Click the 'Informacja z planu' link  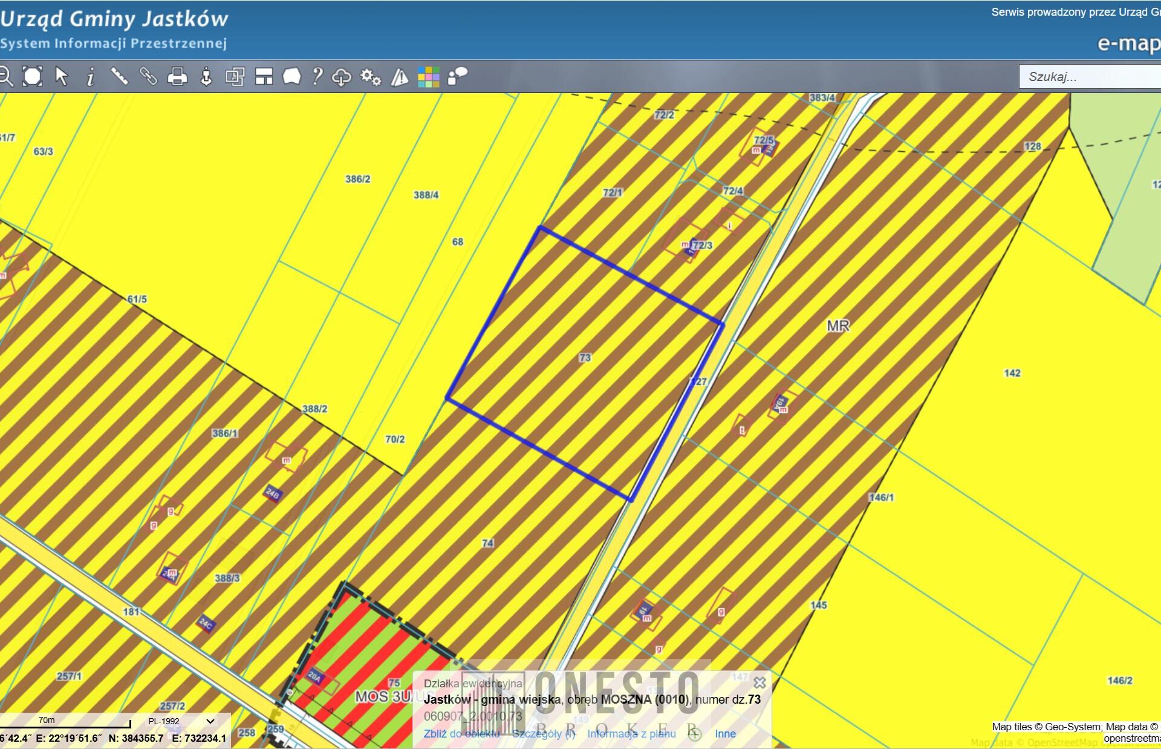[x=631, y=734]
